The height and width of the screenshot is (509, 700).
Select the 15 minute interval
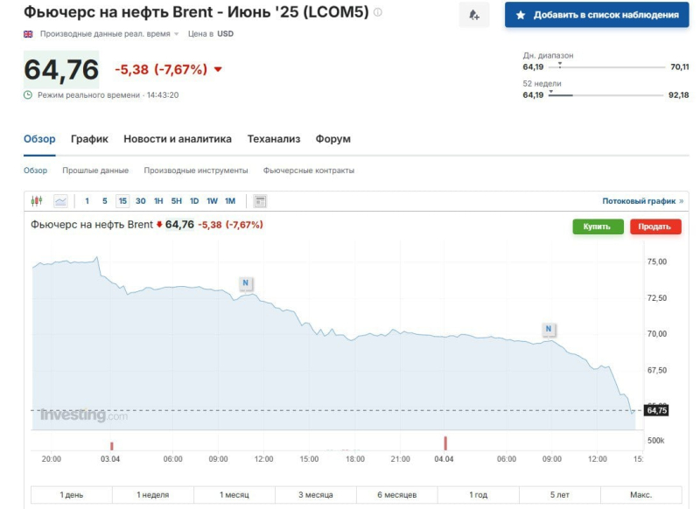pos(122,201)
